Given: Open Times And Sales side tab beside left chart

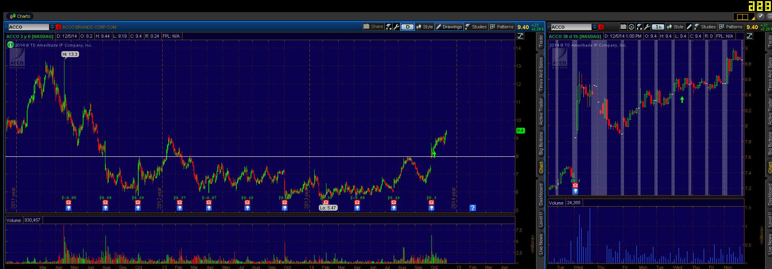Looking at the screenshot, I should [x=541, y=74].
